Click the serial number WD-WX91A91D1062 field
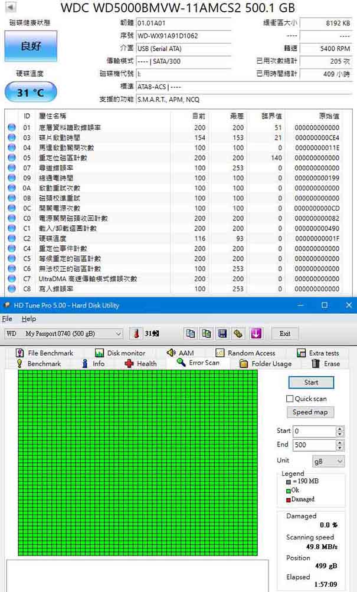This screenshot has height=592, width=357. point(184,36)
